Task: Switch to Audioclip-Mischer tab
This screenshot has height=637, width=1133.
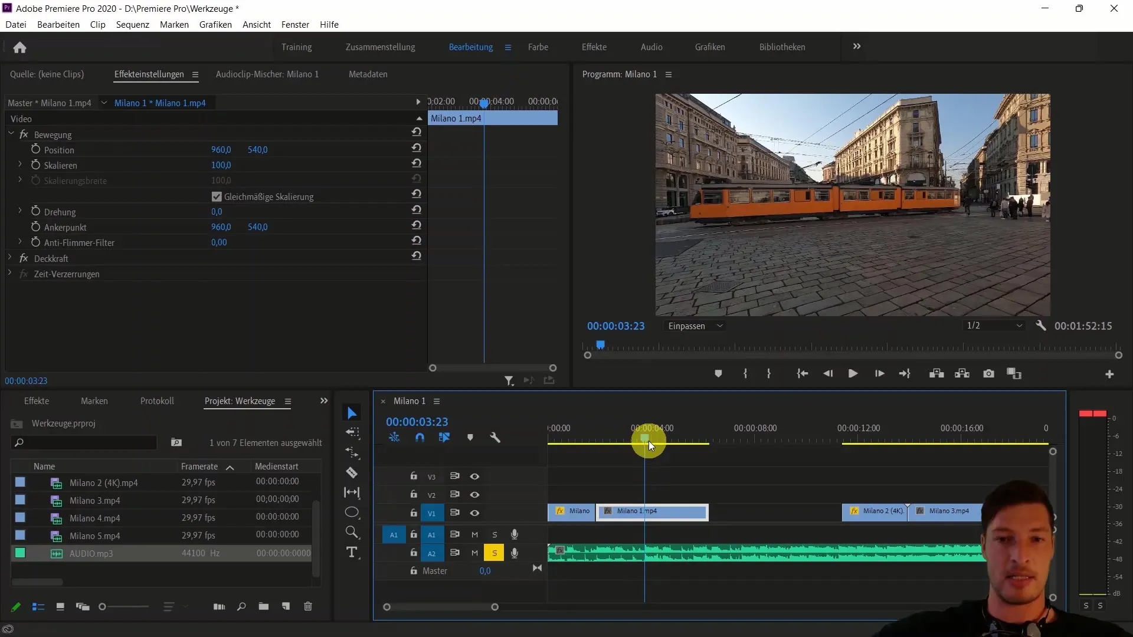Action: point(267,74)
